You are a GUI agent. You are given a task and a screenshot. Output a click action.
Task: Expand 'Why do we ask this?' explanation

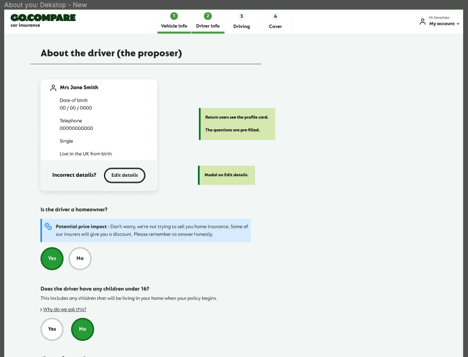point(64,310)
